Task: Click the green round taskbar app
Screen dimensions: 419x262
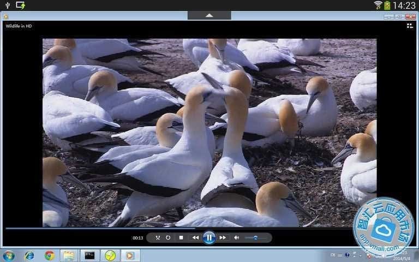Action: (110, 255)
